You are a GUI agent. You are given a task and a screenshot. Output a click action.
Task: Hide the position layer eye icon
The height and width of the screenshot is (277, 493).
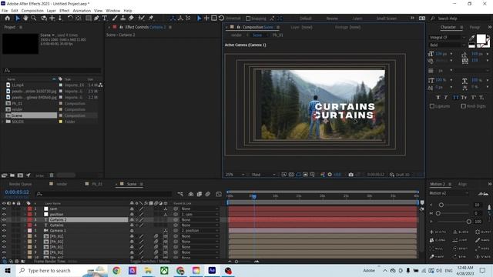tap(4, 214)
